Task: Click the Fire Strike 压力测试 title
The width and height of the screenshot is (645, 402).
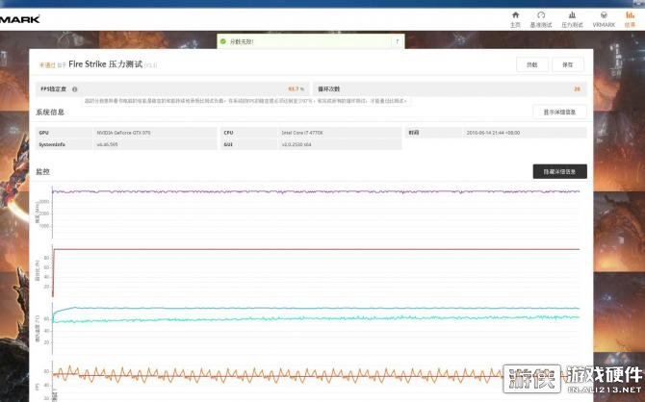Action: pos(105,64)
